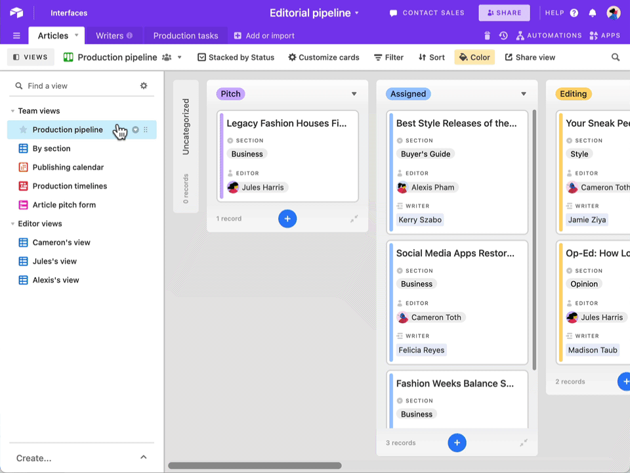
Task: Open Stacked by Status grouping settings
Action: coord(236,57)
